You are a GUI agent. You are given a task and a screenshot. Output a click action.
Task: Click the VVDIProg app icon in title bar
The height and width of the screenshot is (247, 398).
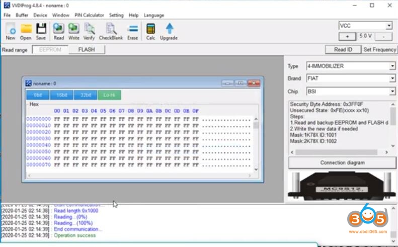point(7,5)
